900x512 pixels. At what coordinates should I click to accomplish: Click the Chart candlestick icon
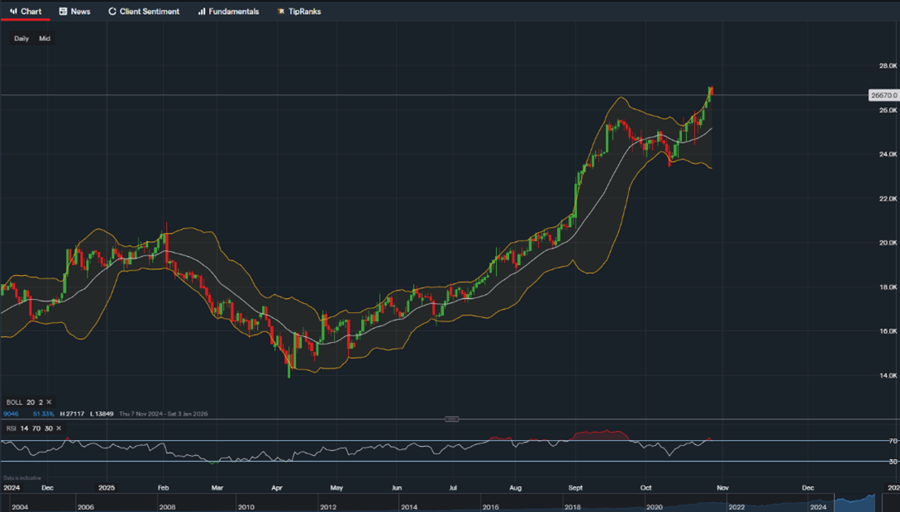pos(13,12)
